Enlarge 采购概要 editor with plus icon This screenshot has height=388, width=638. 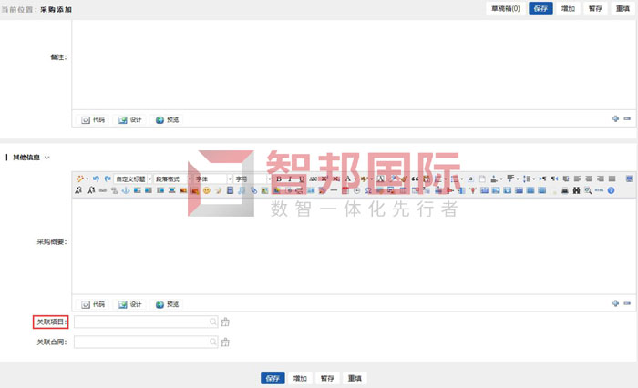click(616, 303)
